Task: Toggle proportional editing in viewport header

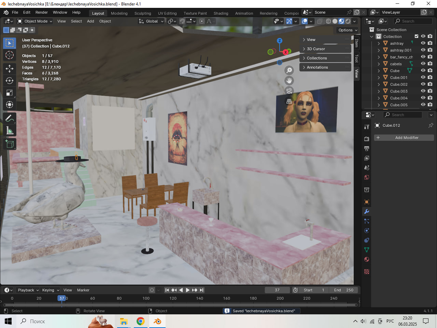Action: (202, 21)
